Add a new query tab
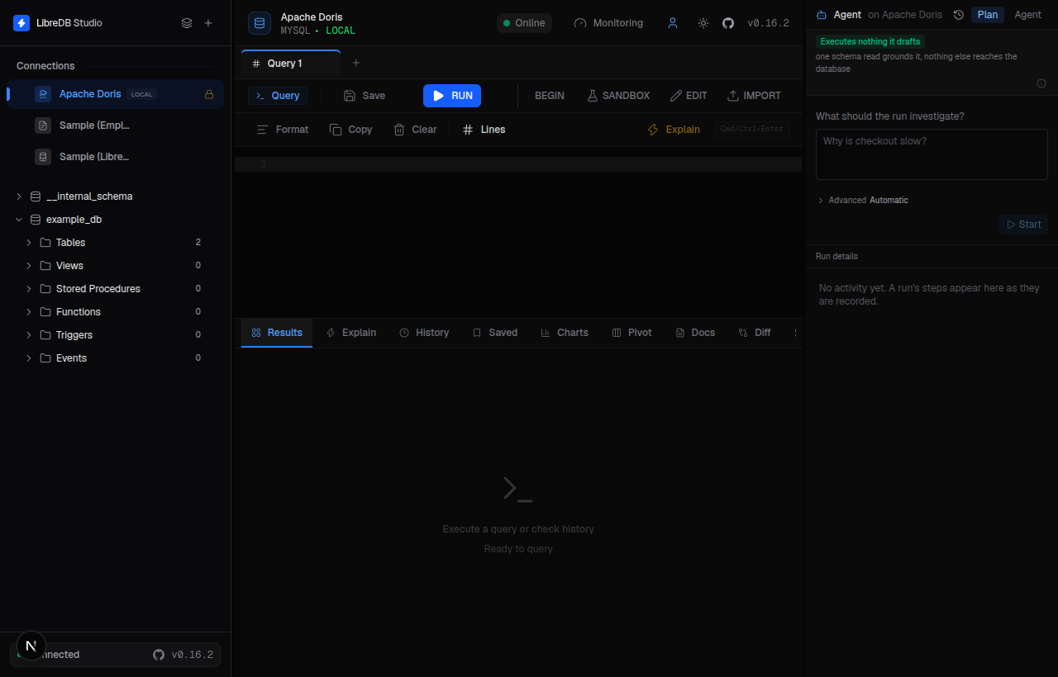This screenshot has height=677, width=1058. 356,63
